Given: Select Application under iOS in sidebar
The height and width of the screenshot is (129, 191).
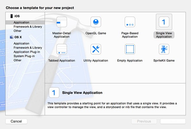Looking at the screenshot, I should coord(25,22).
